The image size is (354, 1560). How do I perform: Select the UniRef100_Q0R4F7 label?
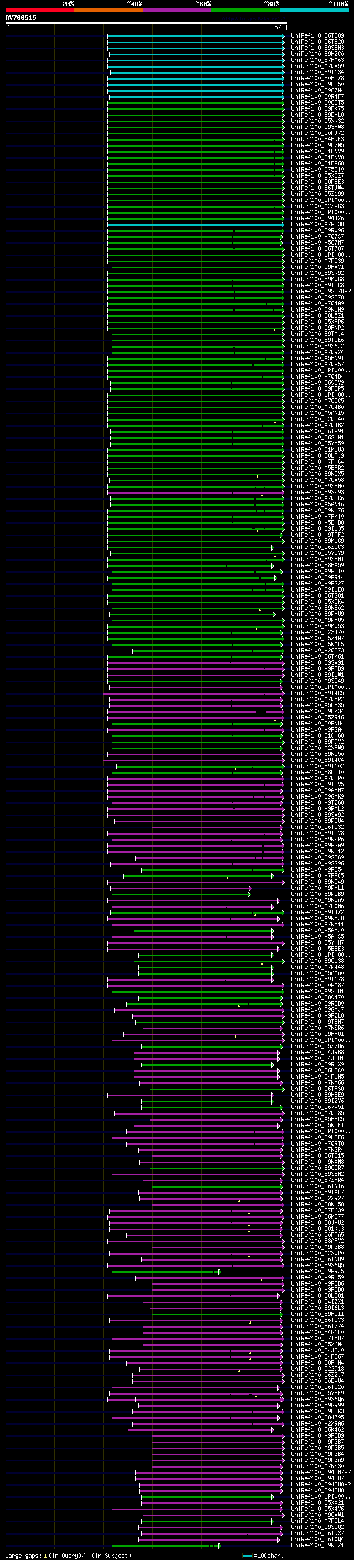[317, 96]
